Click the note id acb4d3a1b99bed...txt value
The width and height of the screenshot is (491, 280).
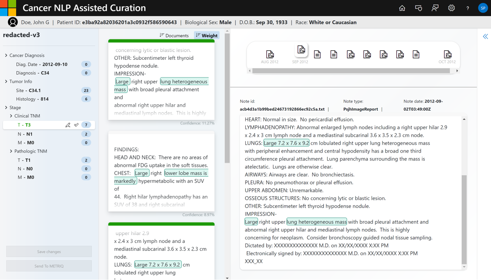point(282,109)
